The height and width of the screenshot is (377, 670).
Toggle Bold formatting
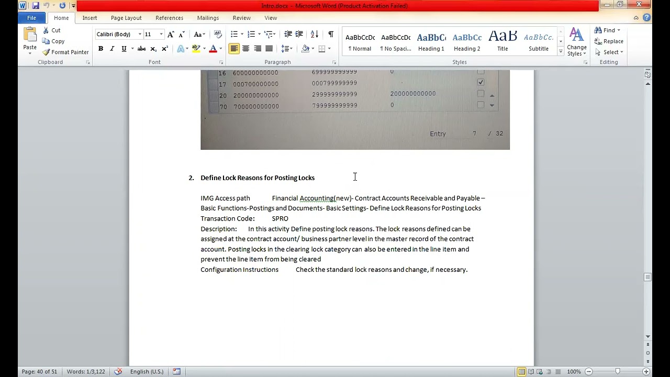[x=100, y=49]
